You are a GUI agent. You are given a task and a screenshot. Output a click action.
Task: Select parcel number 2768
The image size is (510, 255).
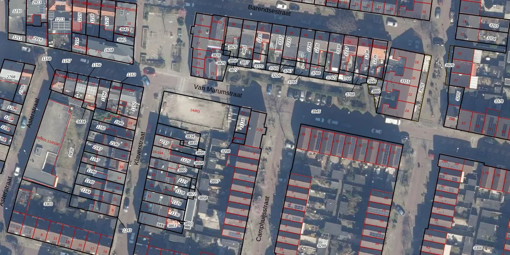click(11, 77)
